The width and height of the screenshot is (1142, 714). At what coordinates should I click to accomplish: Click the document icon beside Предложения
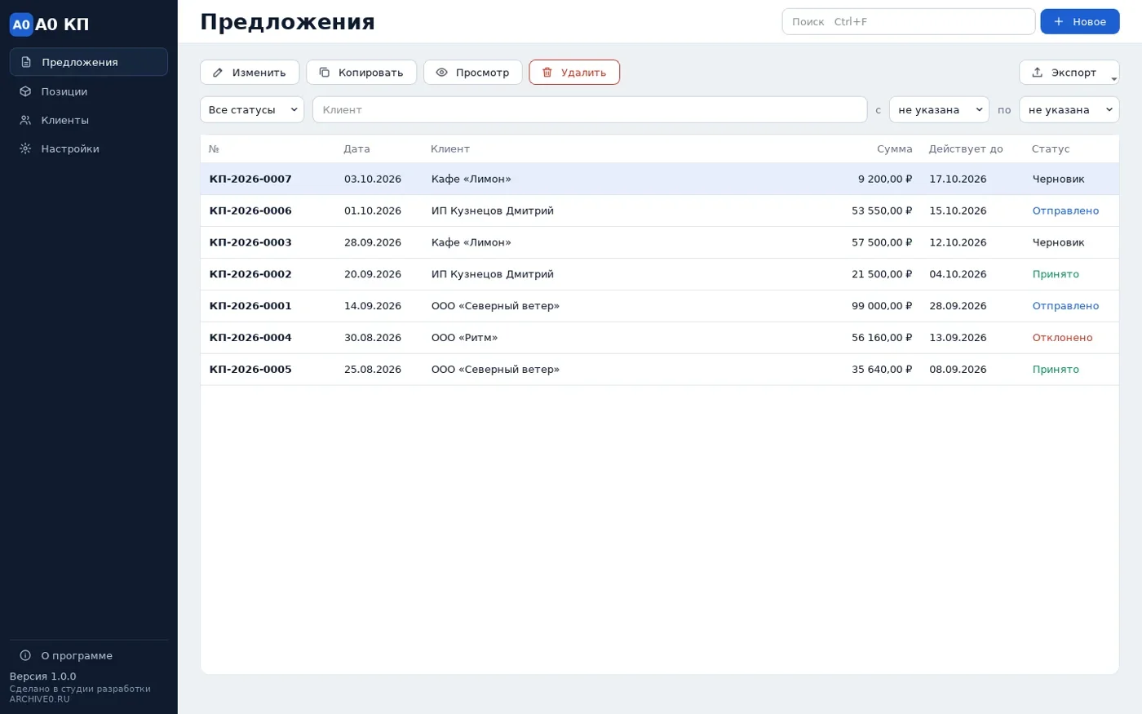click(x=26, y=62)
